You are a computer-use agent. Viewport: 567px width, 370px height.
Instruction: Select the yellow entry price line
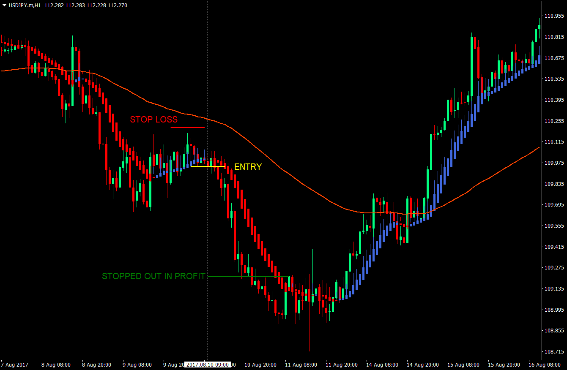click(x=207, y=167)
